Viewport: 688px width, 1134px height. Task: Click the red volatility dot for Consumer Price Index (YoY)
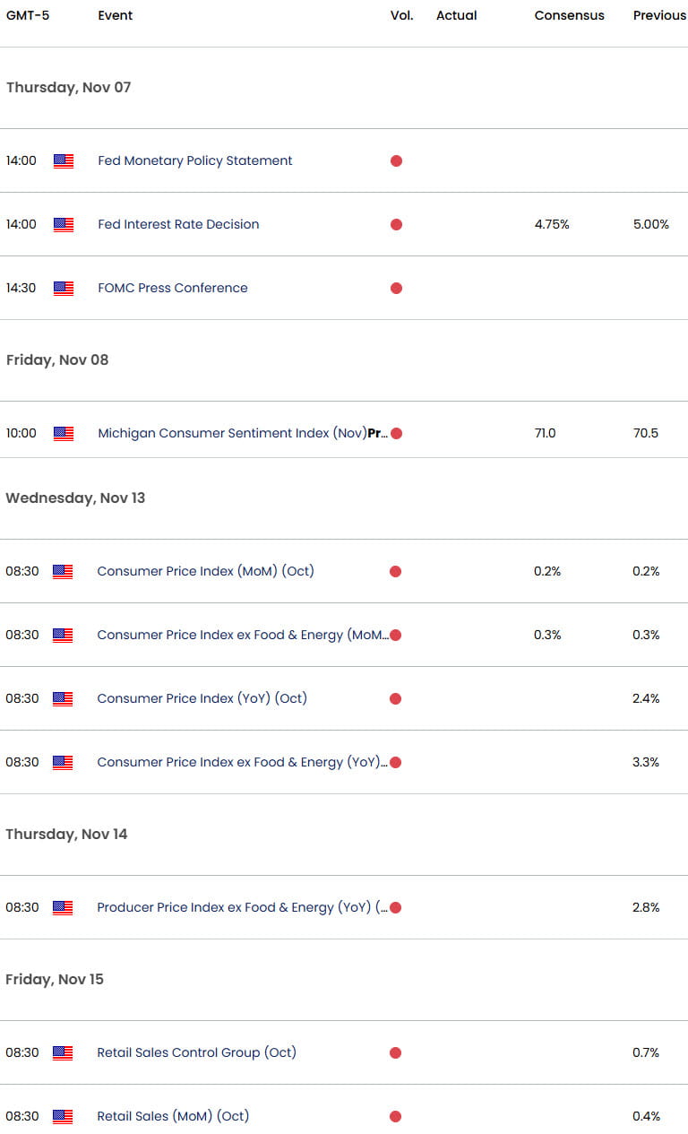[396, 698]
